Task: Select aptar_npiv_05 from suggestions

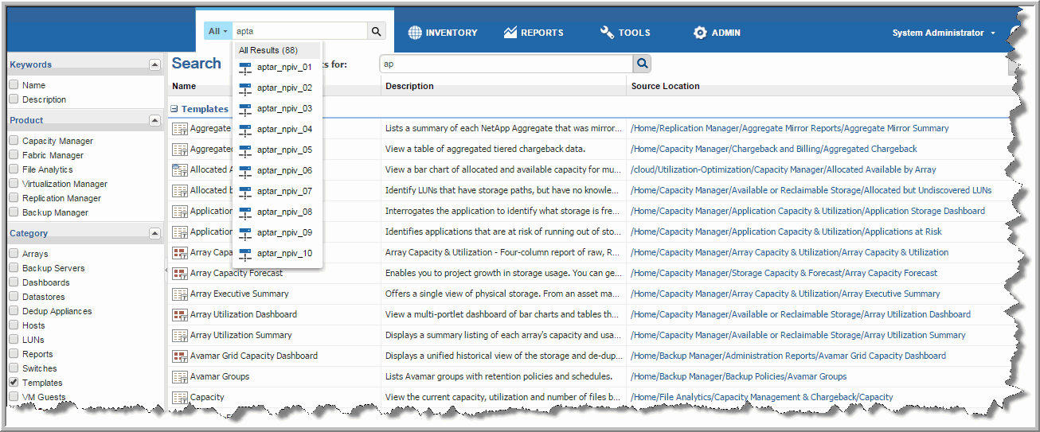Action: pyautogui.click(x=284, y=150)
